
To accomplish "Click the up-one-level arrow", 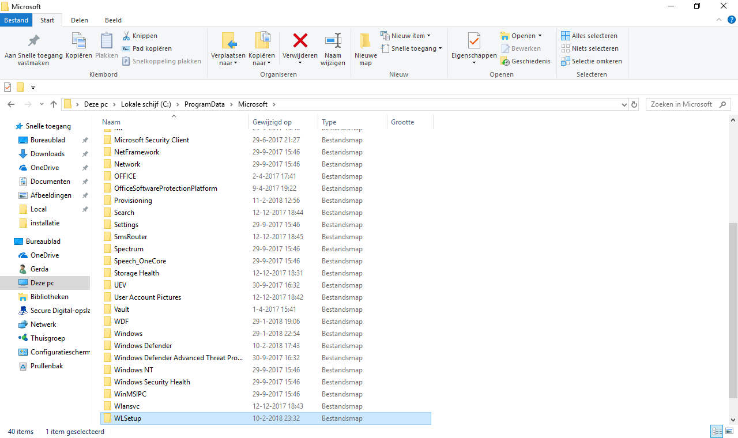I will pos(54,104).
